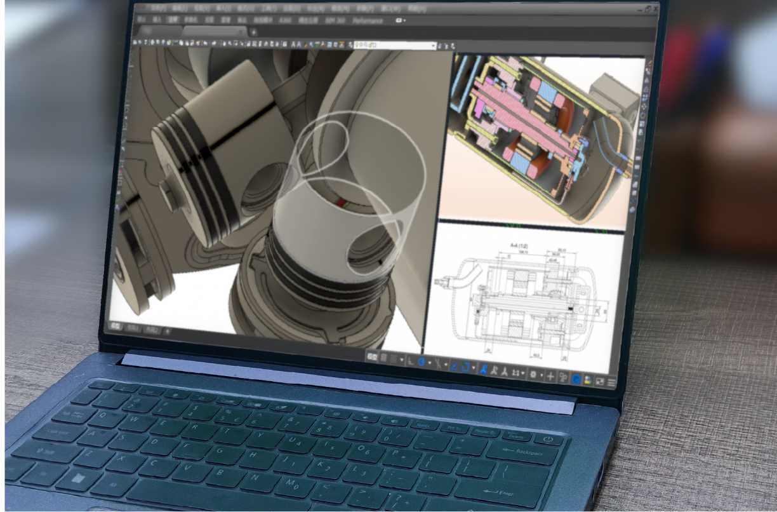Click the Clean Screen icon in status bar
The height and width of the screenshot is (512, 777).
click(600, 381)
